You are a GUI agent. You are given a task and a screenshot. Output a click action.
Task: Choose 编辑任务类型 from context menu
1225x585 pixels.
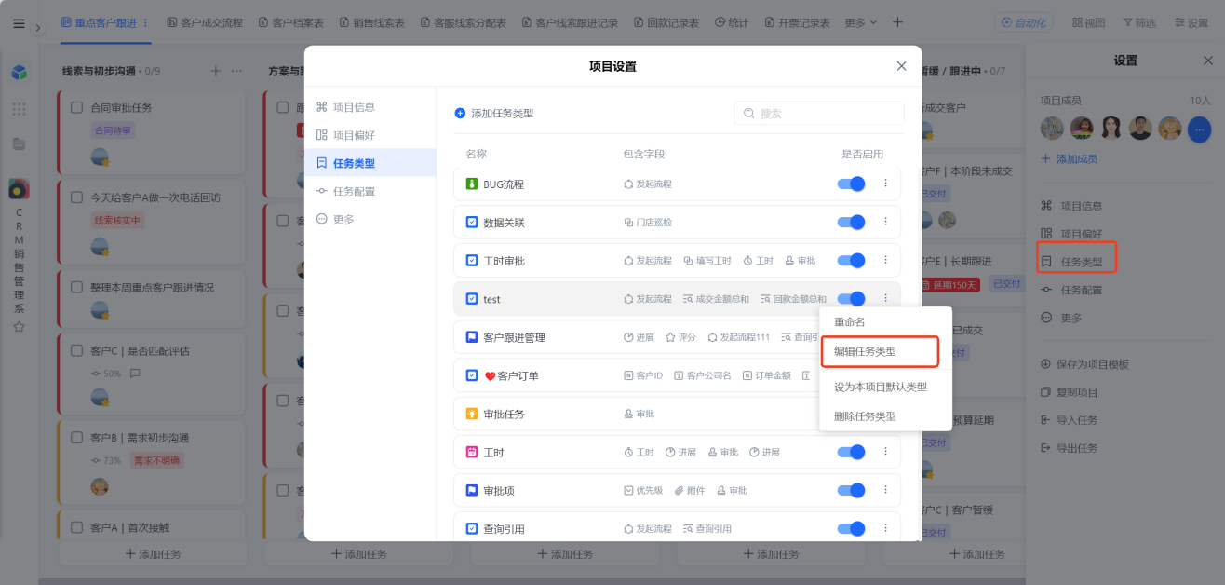tap(865, 352)
